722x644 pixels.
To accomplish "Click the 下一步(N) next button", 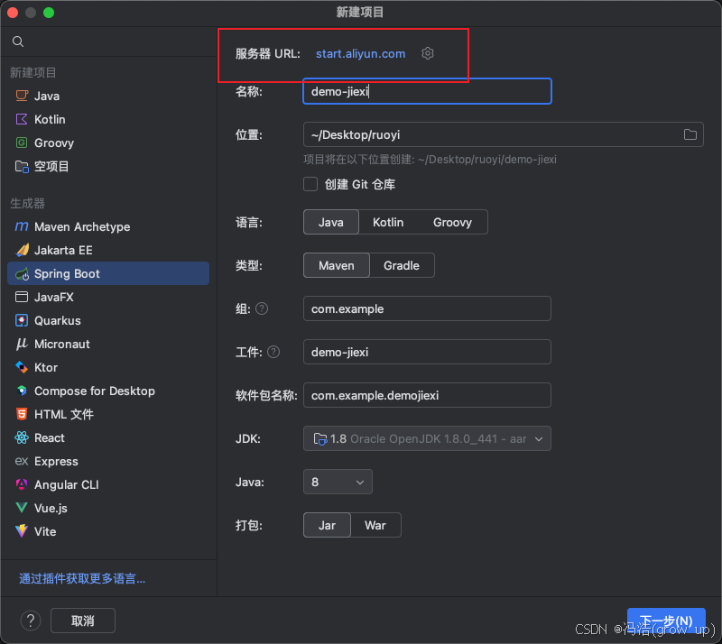I will (x=666, y=621).
